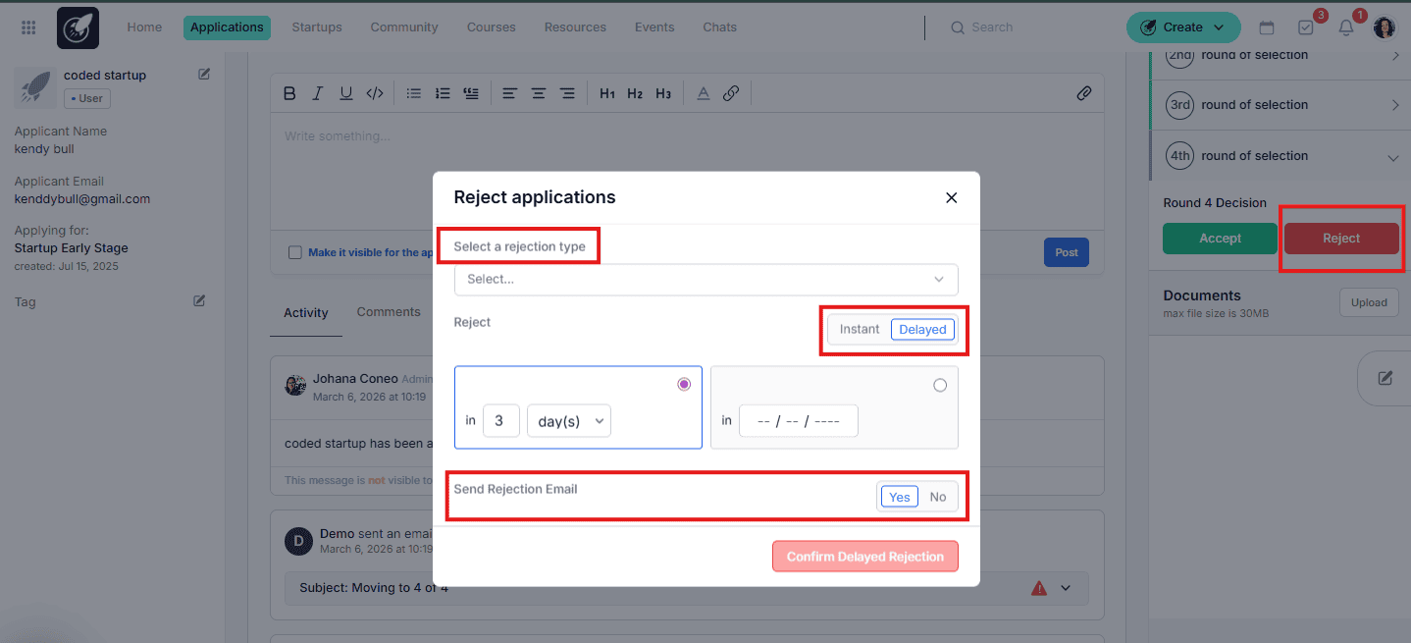
Task: Click the insert link icon
Action: [x=731, y=93]
